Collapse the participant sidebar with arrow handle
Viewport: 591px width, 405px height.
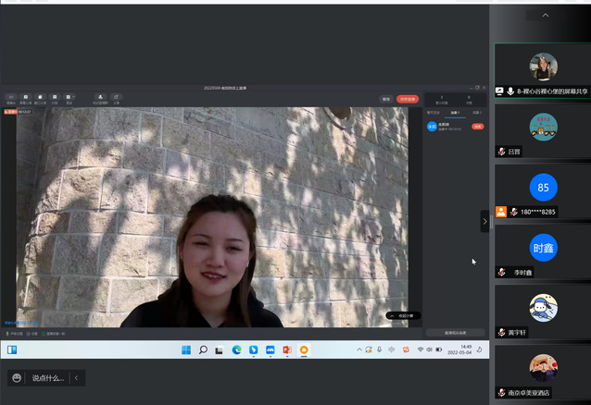(484, 221)
